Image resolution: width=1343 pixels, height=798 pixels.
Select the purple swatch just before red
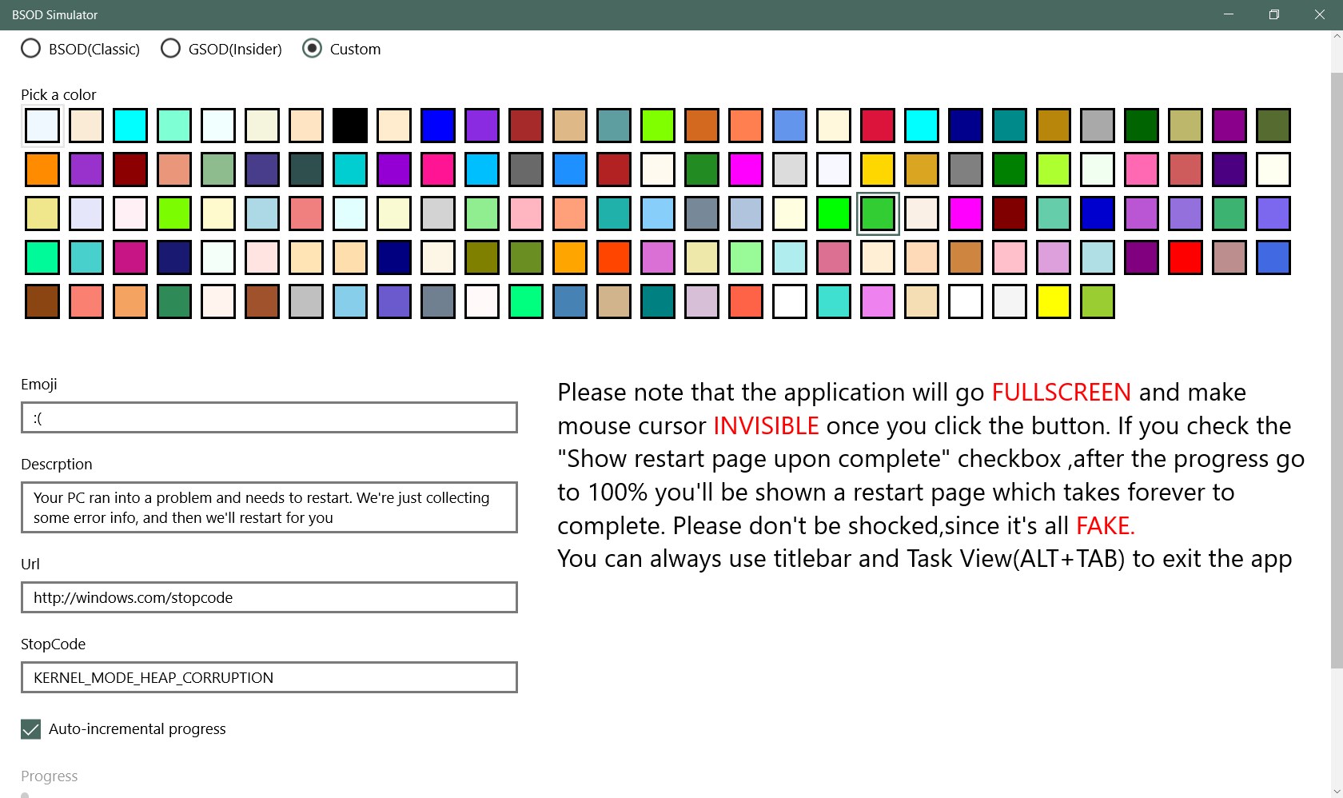[x=1142, y=257]
